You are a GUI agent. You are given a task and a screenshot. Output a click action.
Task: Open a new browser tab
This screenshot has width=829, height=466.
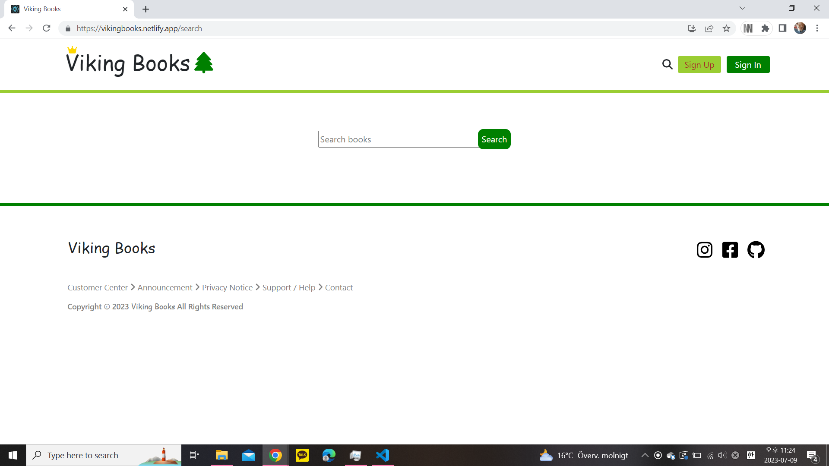click(146, 9)
